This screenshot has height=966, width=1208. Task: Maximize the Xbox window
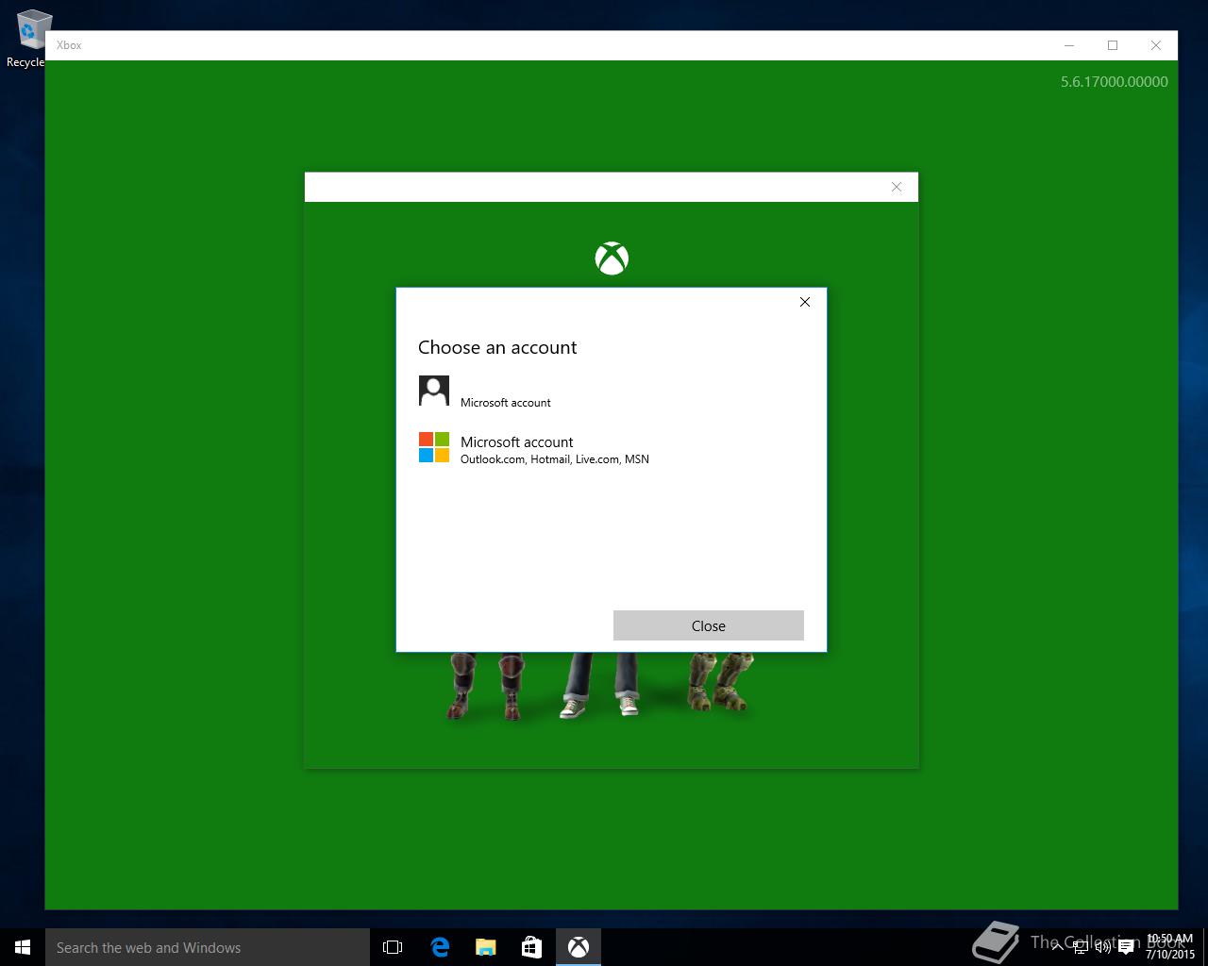1113,45
